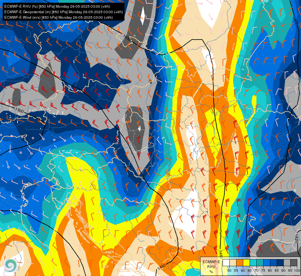Select the bright blue 75-80 legend swatch
The height and width of the screenshot is (276, 301).
pos(267,263)
